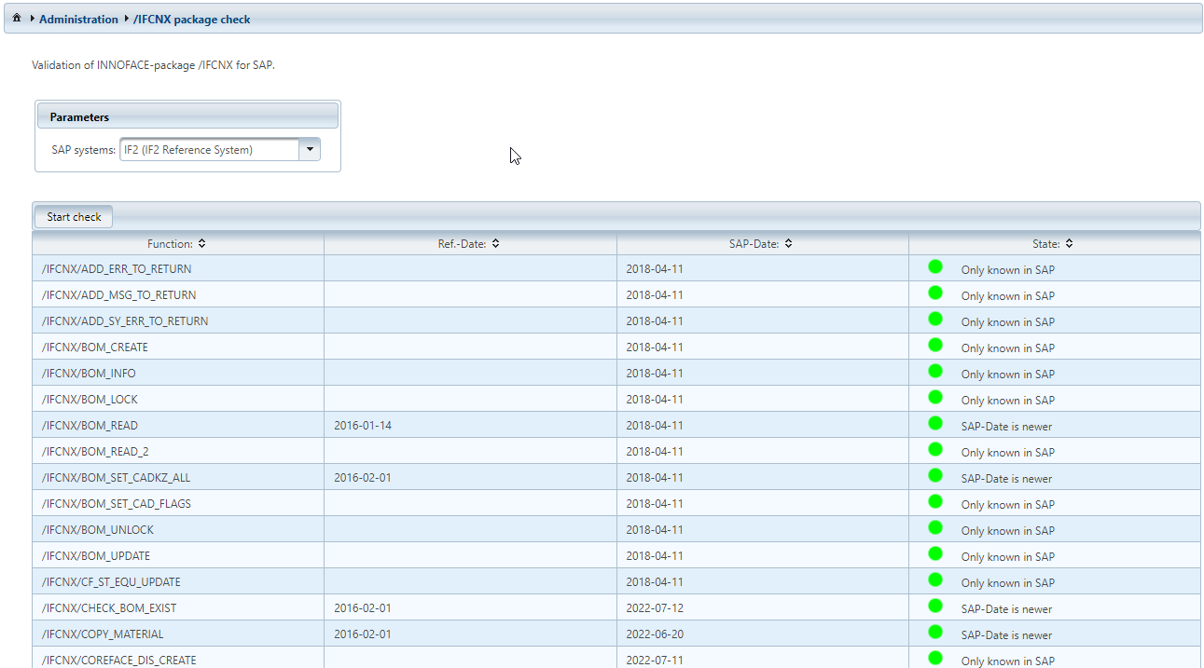Click green status dot for /IFCNX/COPY_MATERIAL

[x=935, y=633]
